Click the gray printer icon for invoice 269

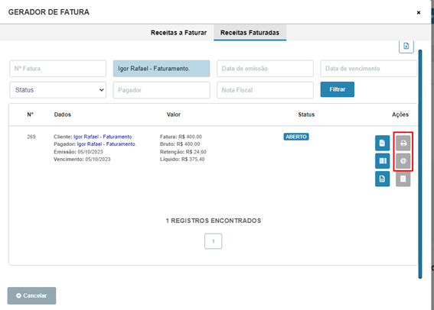403,143
